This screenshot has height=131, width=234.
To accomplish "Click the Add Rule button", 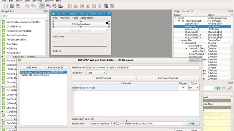I will pyautogui.click(x=31, y=67).
